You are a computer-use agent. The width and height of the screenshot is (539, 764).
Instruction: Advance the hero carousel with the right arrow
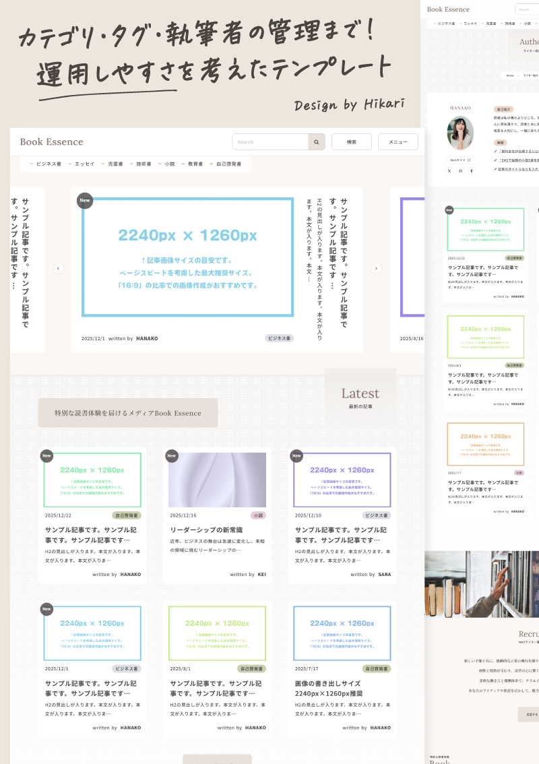(x=376, y=268)
